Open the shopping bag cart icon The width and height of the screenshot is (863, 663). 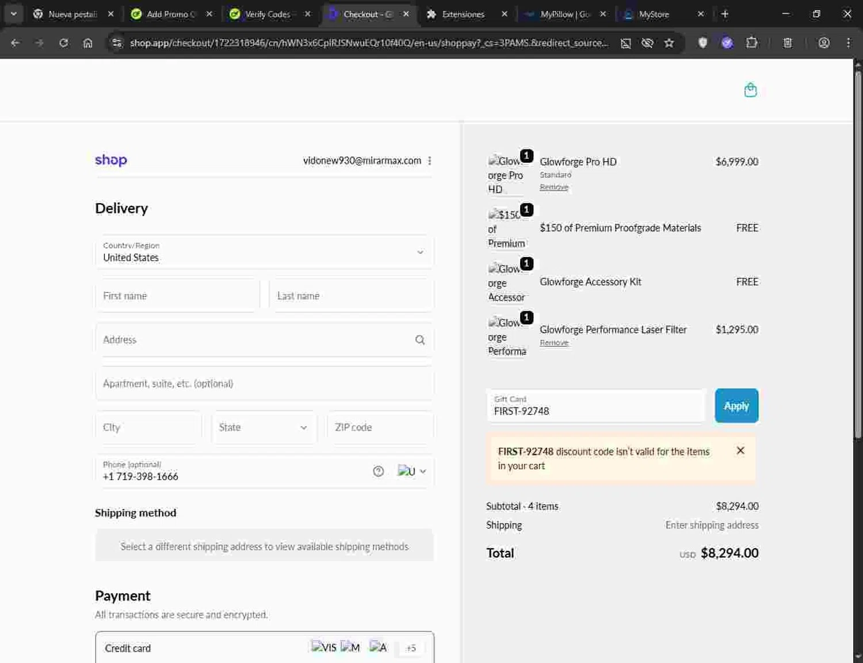coord(750,90)
